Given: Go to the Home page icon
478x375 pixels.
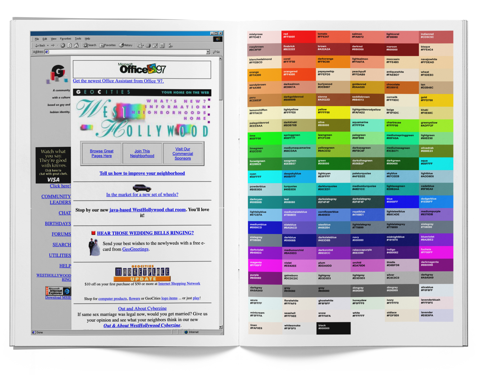Looking at the screenshot, I should [76, 45].
